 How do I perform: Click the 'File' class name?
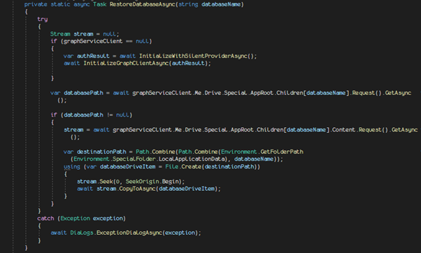pyautogui.click(x=172, y=166)
